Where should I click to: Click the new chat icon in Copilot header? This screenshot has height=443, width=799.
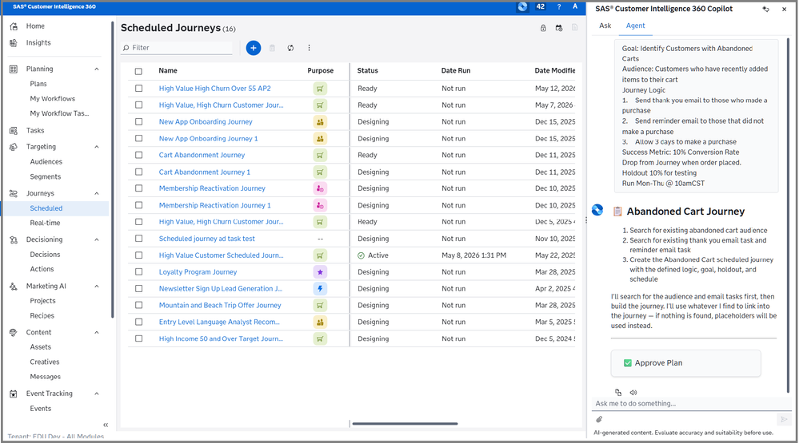coord(766,9)
